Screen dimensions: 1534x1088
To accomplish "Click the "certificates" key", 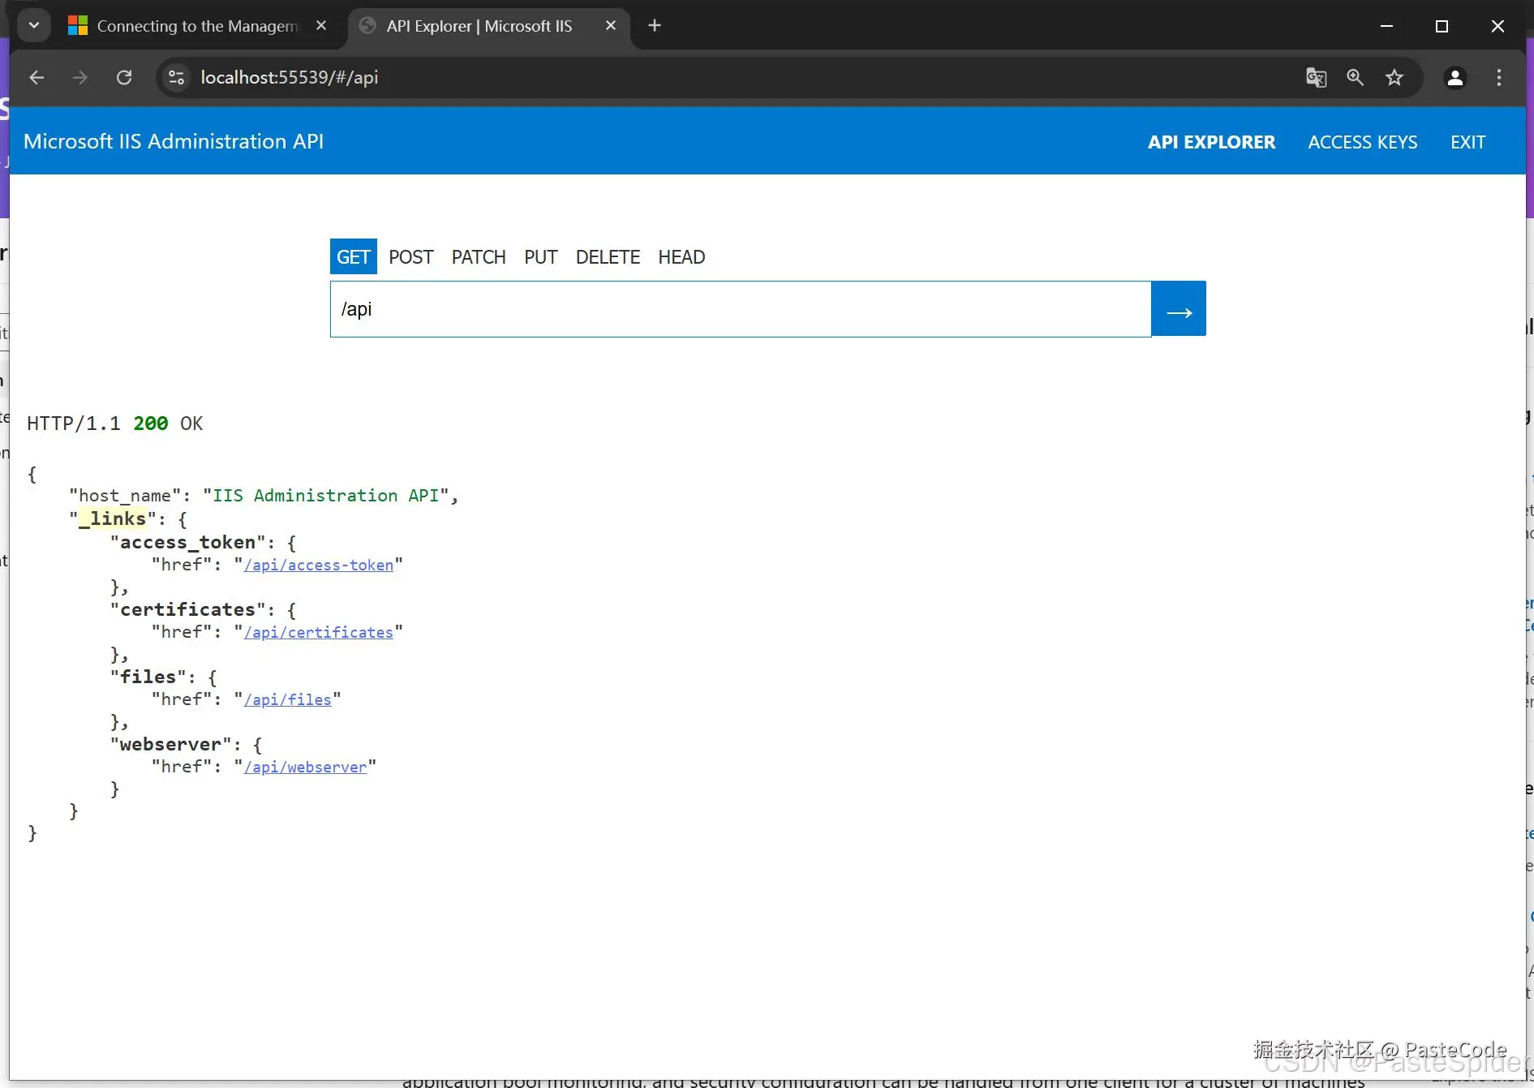I will [188, 610].
